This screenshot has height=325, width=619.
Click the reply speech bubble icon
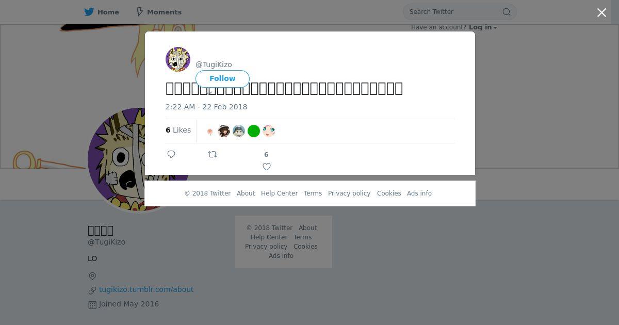tap(171, 154)
